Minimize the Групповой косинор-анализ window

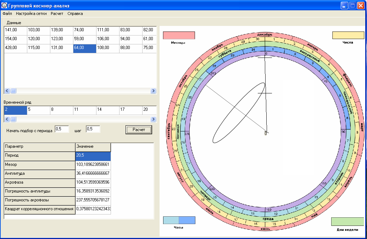point(344,5)
